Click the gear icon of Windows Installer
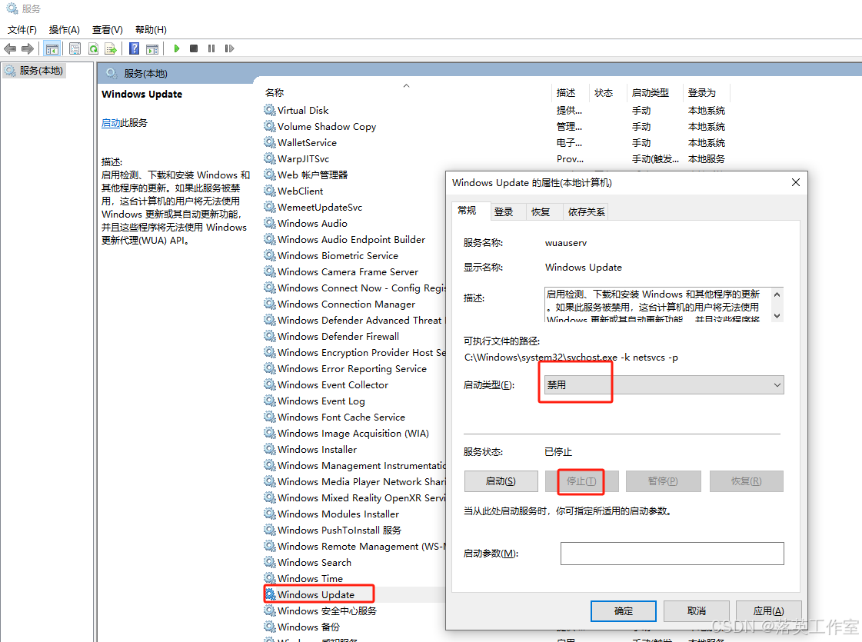The width and height of the screenshot is (862, 642). pos(269,449)
